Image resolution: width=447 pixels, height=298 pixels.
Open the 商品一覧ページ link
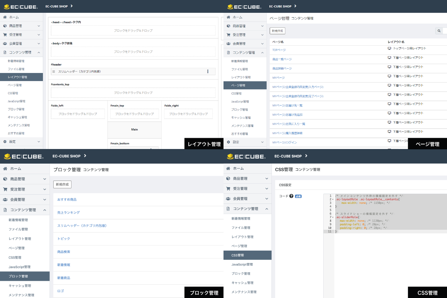click(x=282, y=59)
